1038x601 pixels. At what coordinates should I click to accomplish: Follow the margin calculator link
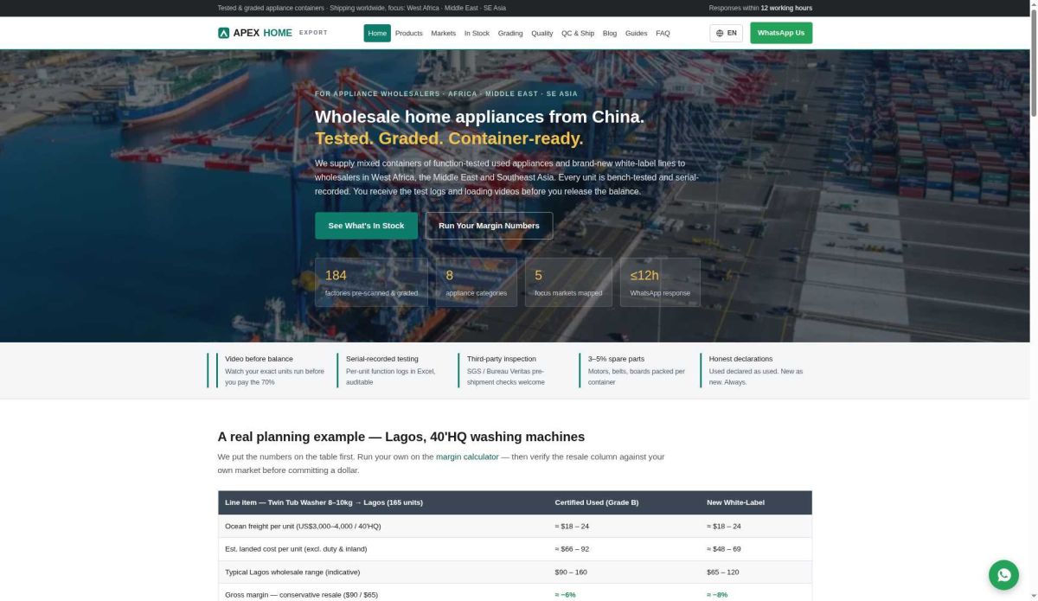click(x=467, y=457)
